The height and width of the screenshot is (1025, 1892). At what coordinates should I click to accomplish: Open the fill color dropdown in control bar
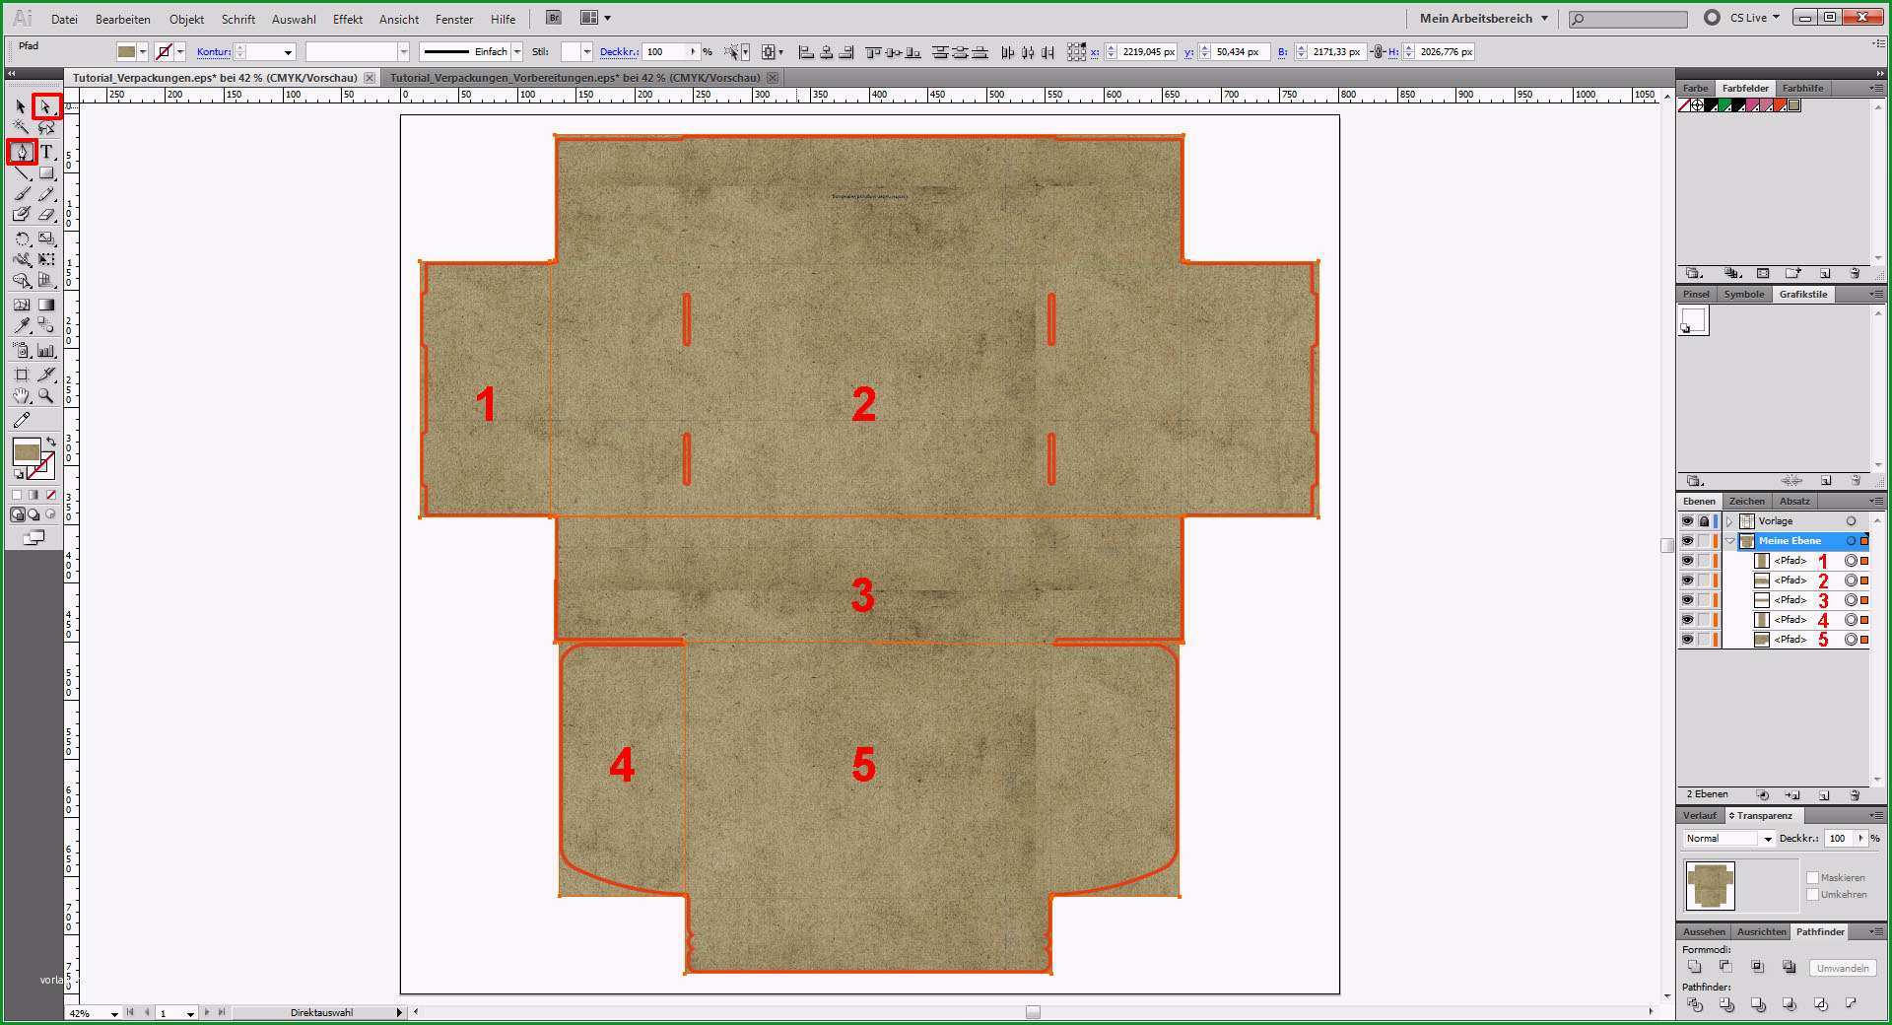pos(143,51)
